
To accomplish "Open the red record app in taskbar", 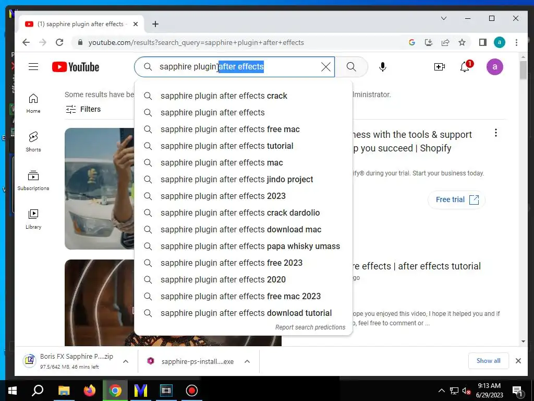I will point(192,391).
